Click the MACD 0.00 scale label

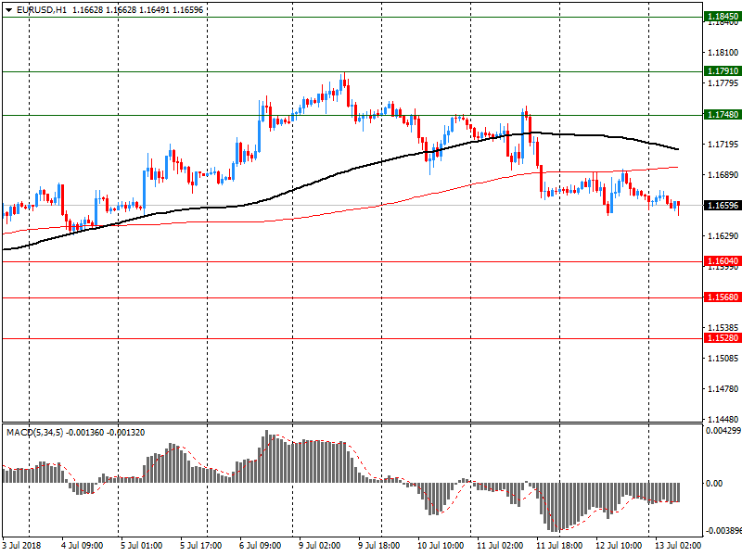(716, 483)
